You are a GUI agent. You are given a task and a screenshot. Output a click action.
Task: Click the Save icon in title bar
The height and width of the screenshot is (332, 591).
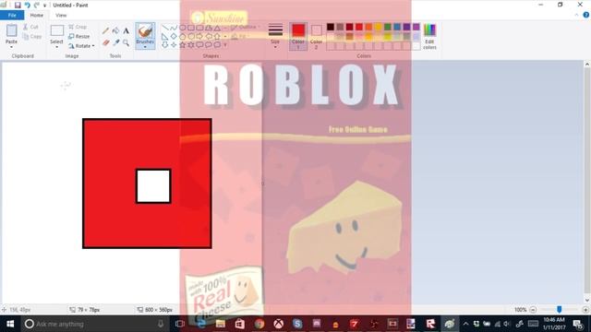pos(18,6)
